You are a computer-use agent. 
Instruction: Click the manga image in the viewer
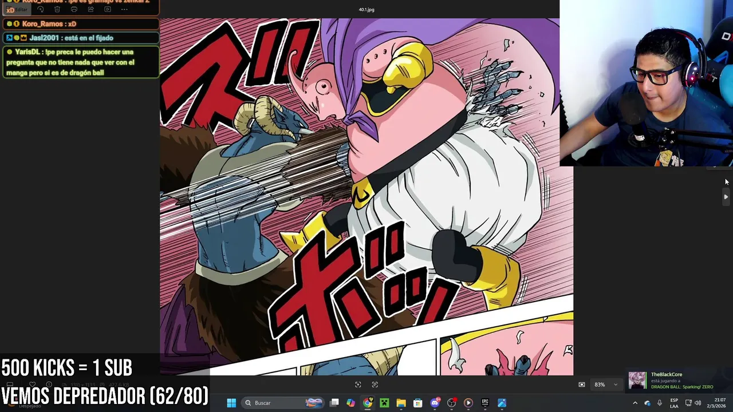pyautogui.click(x=366, y=197)
